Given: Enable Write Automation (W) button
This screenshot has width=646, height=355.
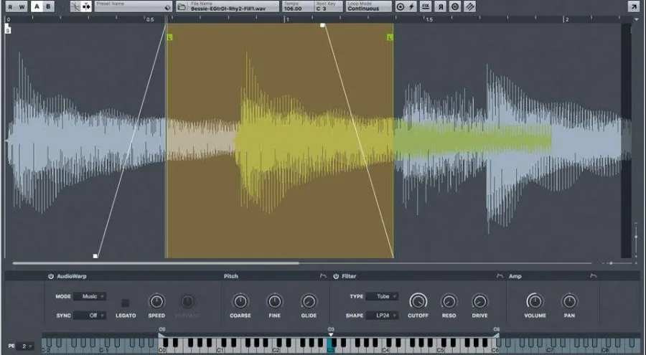Looking at the screenshot, I should [x=22, y=6].
